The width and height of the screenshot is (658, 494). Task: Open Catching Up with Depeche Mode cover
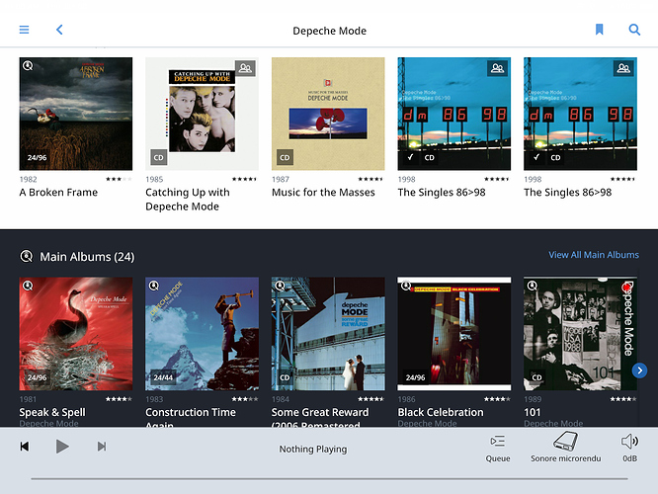(x=202, y=114)
